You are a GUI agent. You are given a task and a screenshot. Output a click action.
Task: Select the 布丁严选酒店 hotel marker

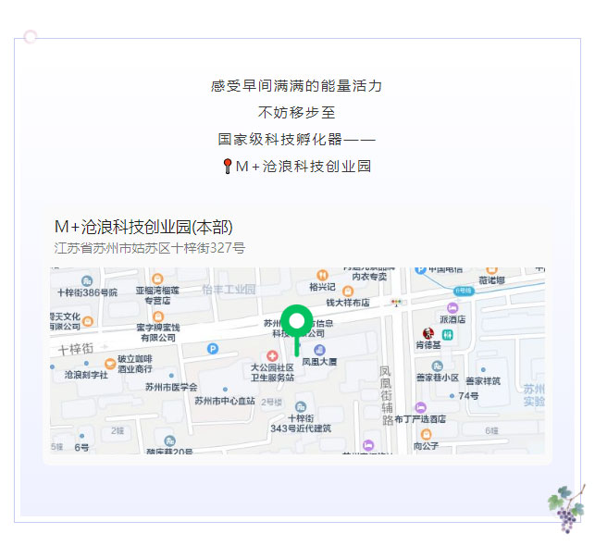coord(420,407)
